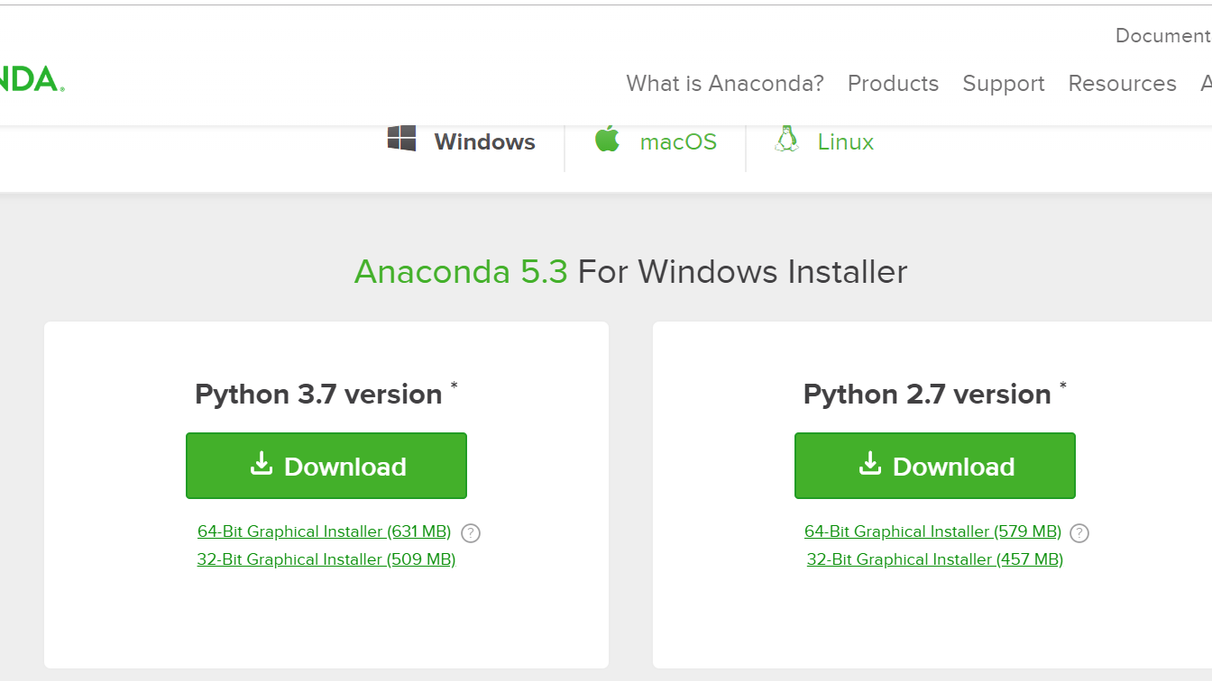Open the Resources menu

click(x=1122, y=83)
